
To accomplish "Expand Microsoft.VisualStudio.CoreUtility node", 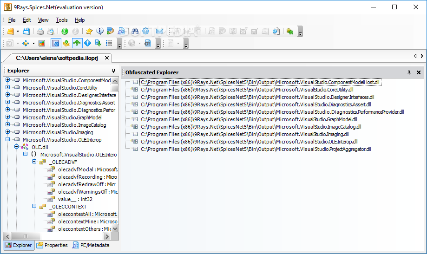I will click(x=7, y=87).
